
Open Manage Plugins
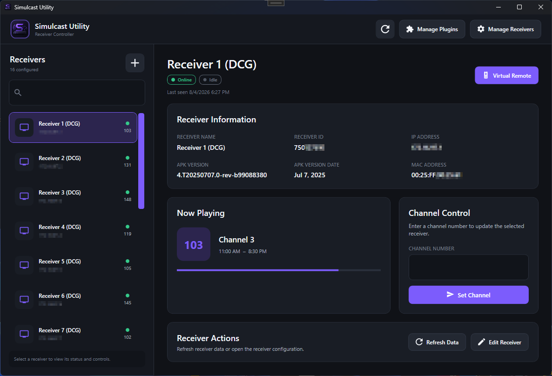coord(432,29)
